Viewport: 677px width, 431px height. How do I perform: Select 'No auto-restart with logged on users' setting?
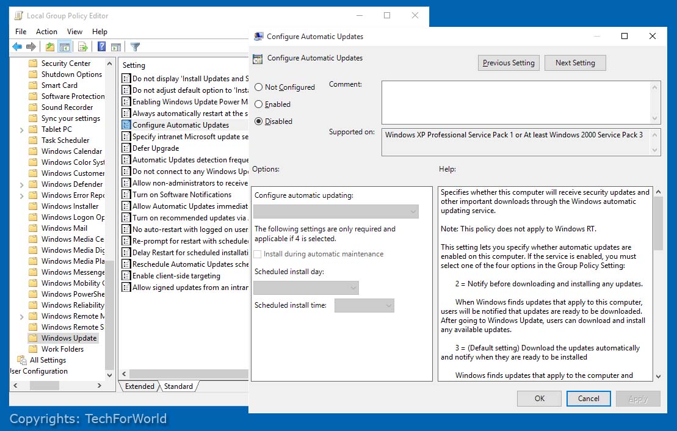click(185, 230)
